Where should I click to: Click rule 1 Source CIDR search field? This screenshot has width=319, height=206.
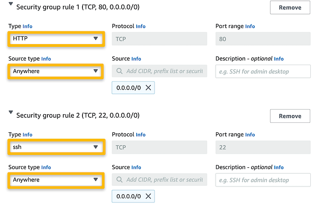[164, 71]
